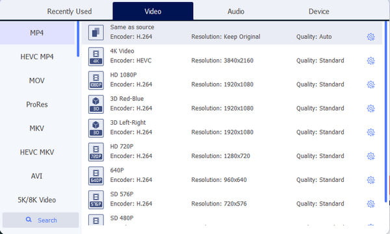Screen dimensions: 390x234
Task: Choose the SD 576P preset title
Action: pyautogui.click(x=122, y=194)
